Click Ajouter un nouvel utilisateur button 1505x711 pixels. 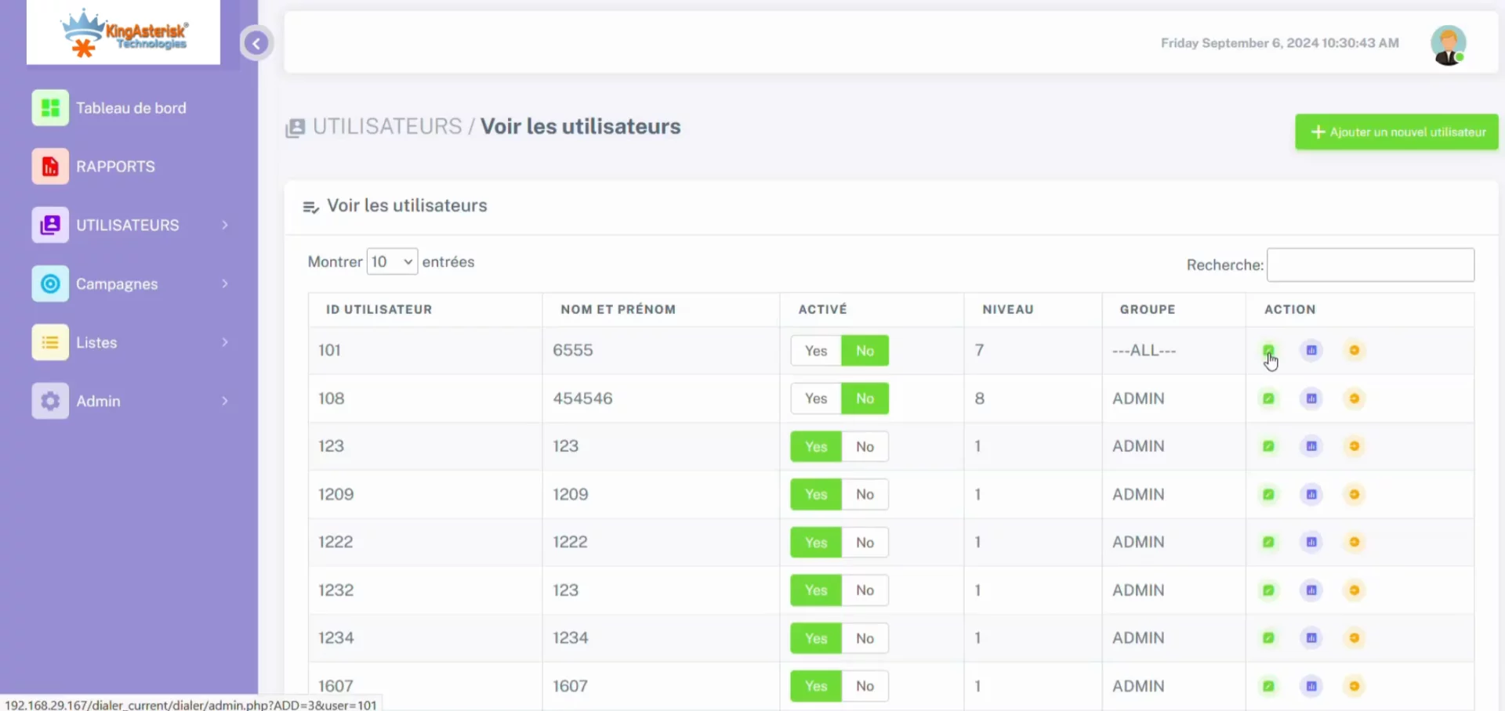[1396, 132]
